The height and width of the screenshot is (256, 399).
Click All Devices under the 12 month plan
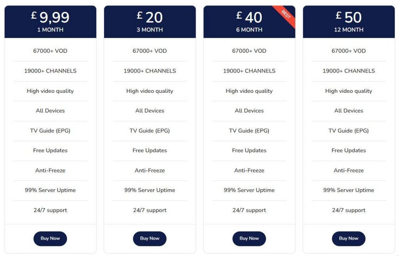pos(348,111)
